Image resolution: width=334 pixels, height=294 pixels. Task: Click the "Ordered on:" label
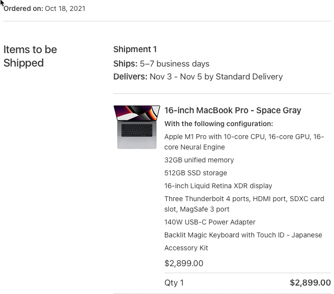coord(23,8)
